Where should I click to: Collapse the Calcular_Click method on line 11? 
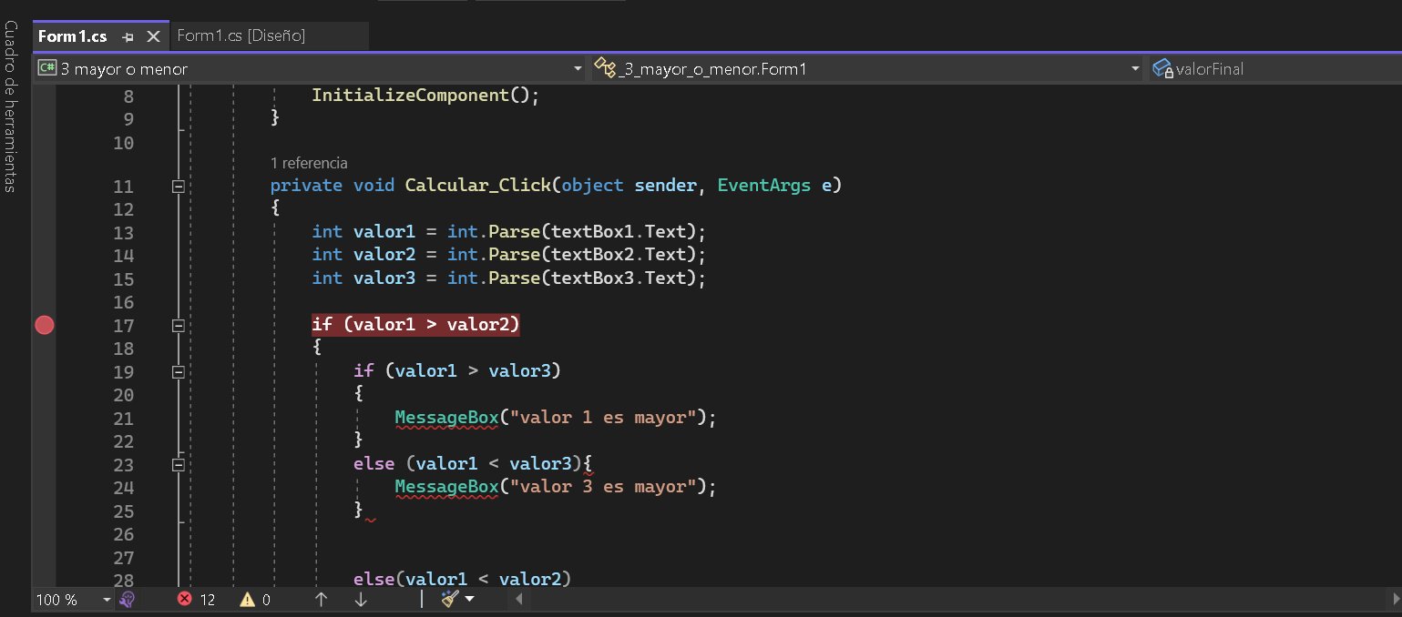coord(179,186)
